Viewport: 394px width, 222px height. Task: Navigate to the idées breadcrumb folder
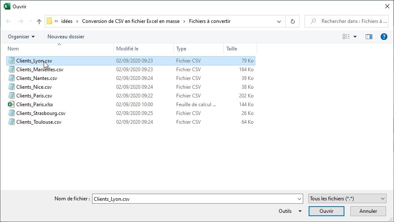click(x=67, y=21)
